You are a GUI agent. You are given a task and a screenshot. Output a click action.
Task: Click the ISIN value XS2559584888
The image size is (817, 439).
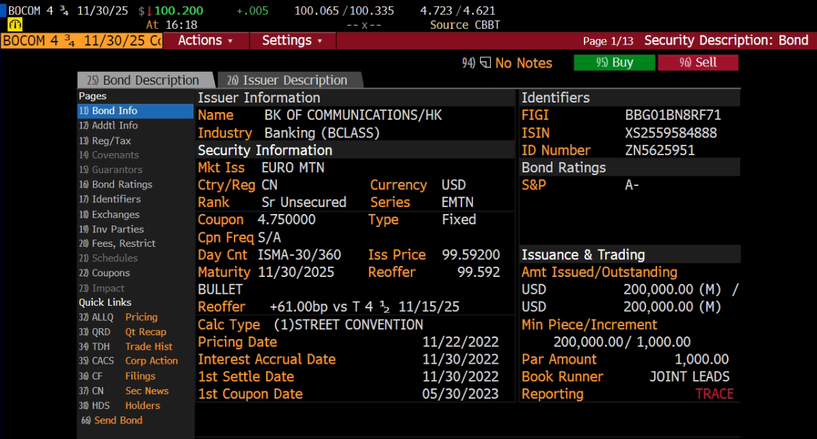pos(671,133)
